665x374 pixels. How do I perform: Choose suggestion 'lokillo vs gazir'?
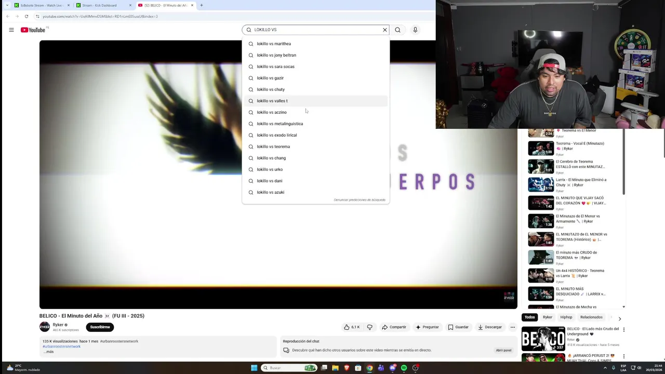(315, 78)
